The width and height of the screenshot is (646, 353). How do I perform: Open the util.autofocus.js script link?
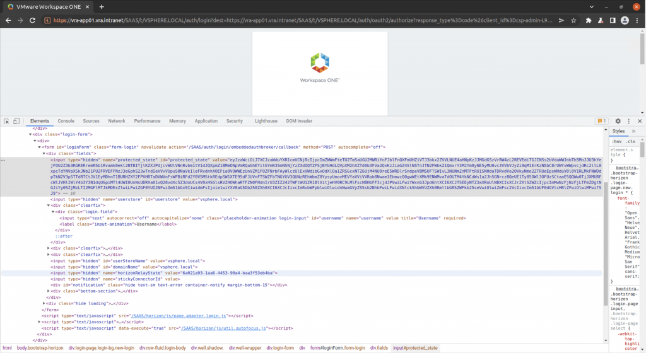[223, 328]
